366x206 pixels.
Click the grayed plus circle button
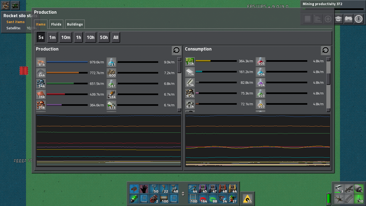point(328,19)
